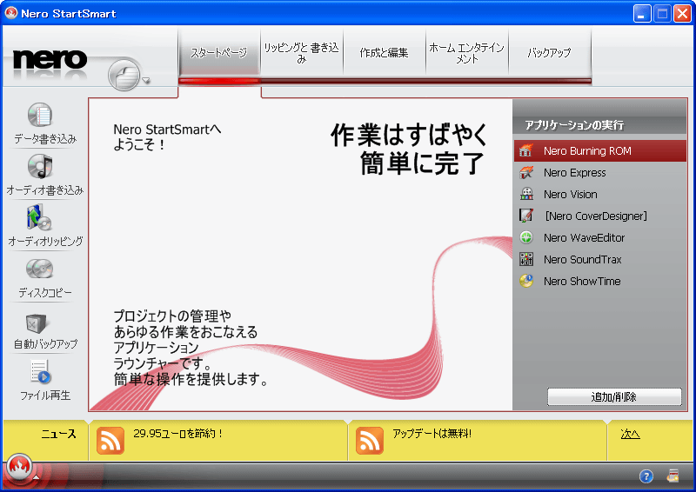
Task: Open the アップデートは無料! news item
Action: 432,434
